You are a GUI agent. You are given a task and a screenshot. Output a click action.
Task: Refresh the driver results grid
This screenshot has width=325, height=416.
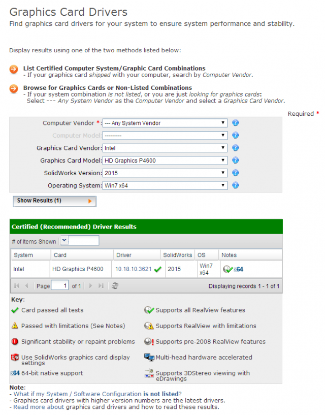pos(115,286)
